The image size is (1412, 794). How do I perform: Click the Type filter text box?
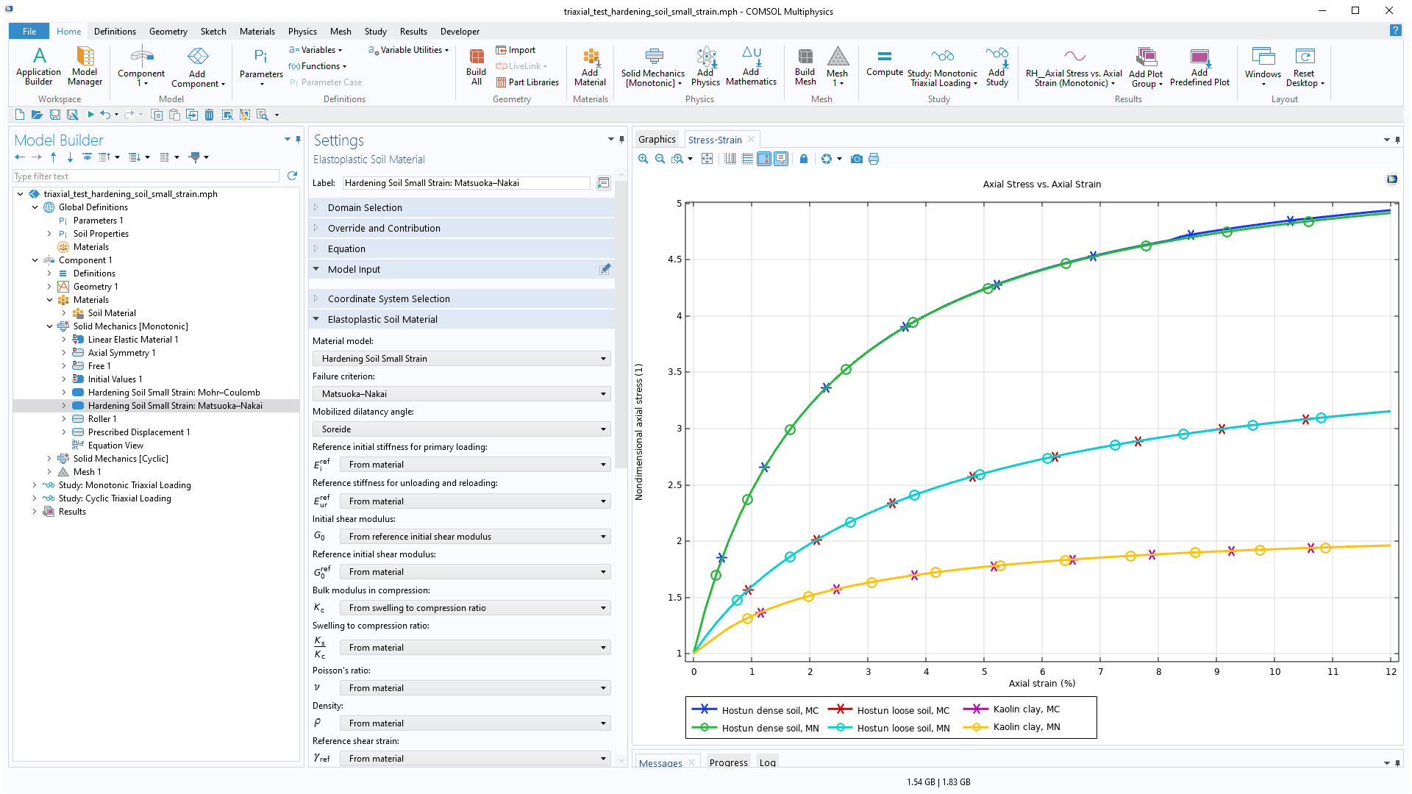coord(146,176)
